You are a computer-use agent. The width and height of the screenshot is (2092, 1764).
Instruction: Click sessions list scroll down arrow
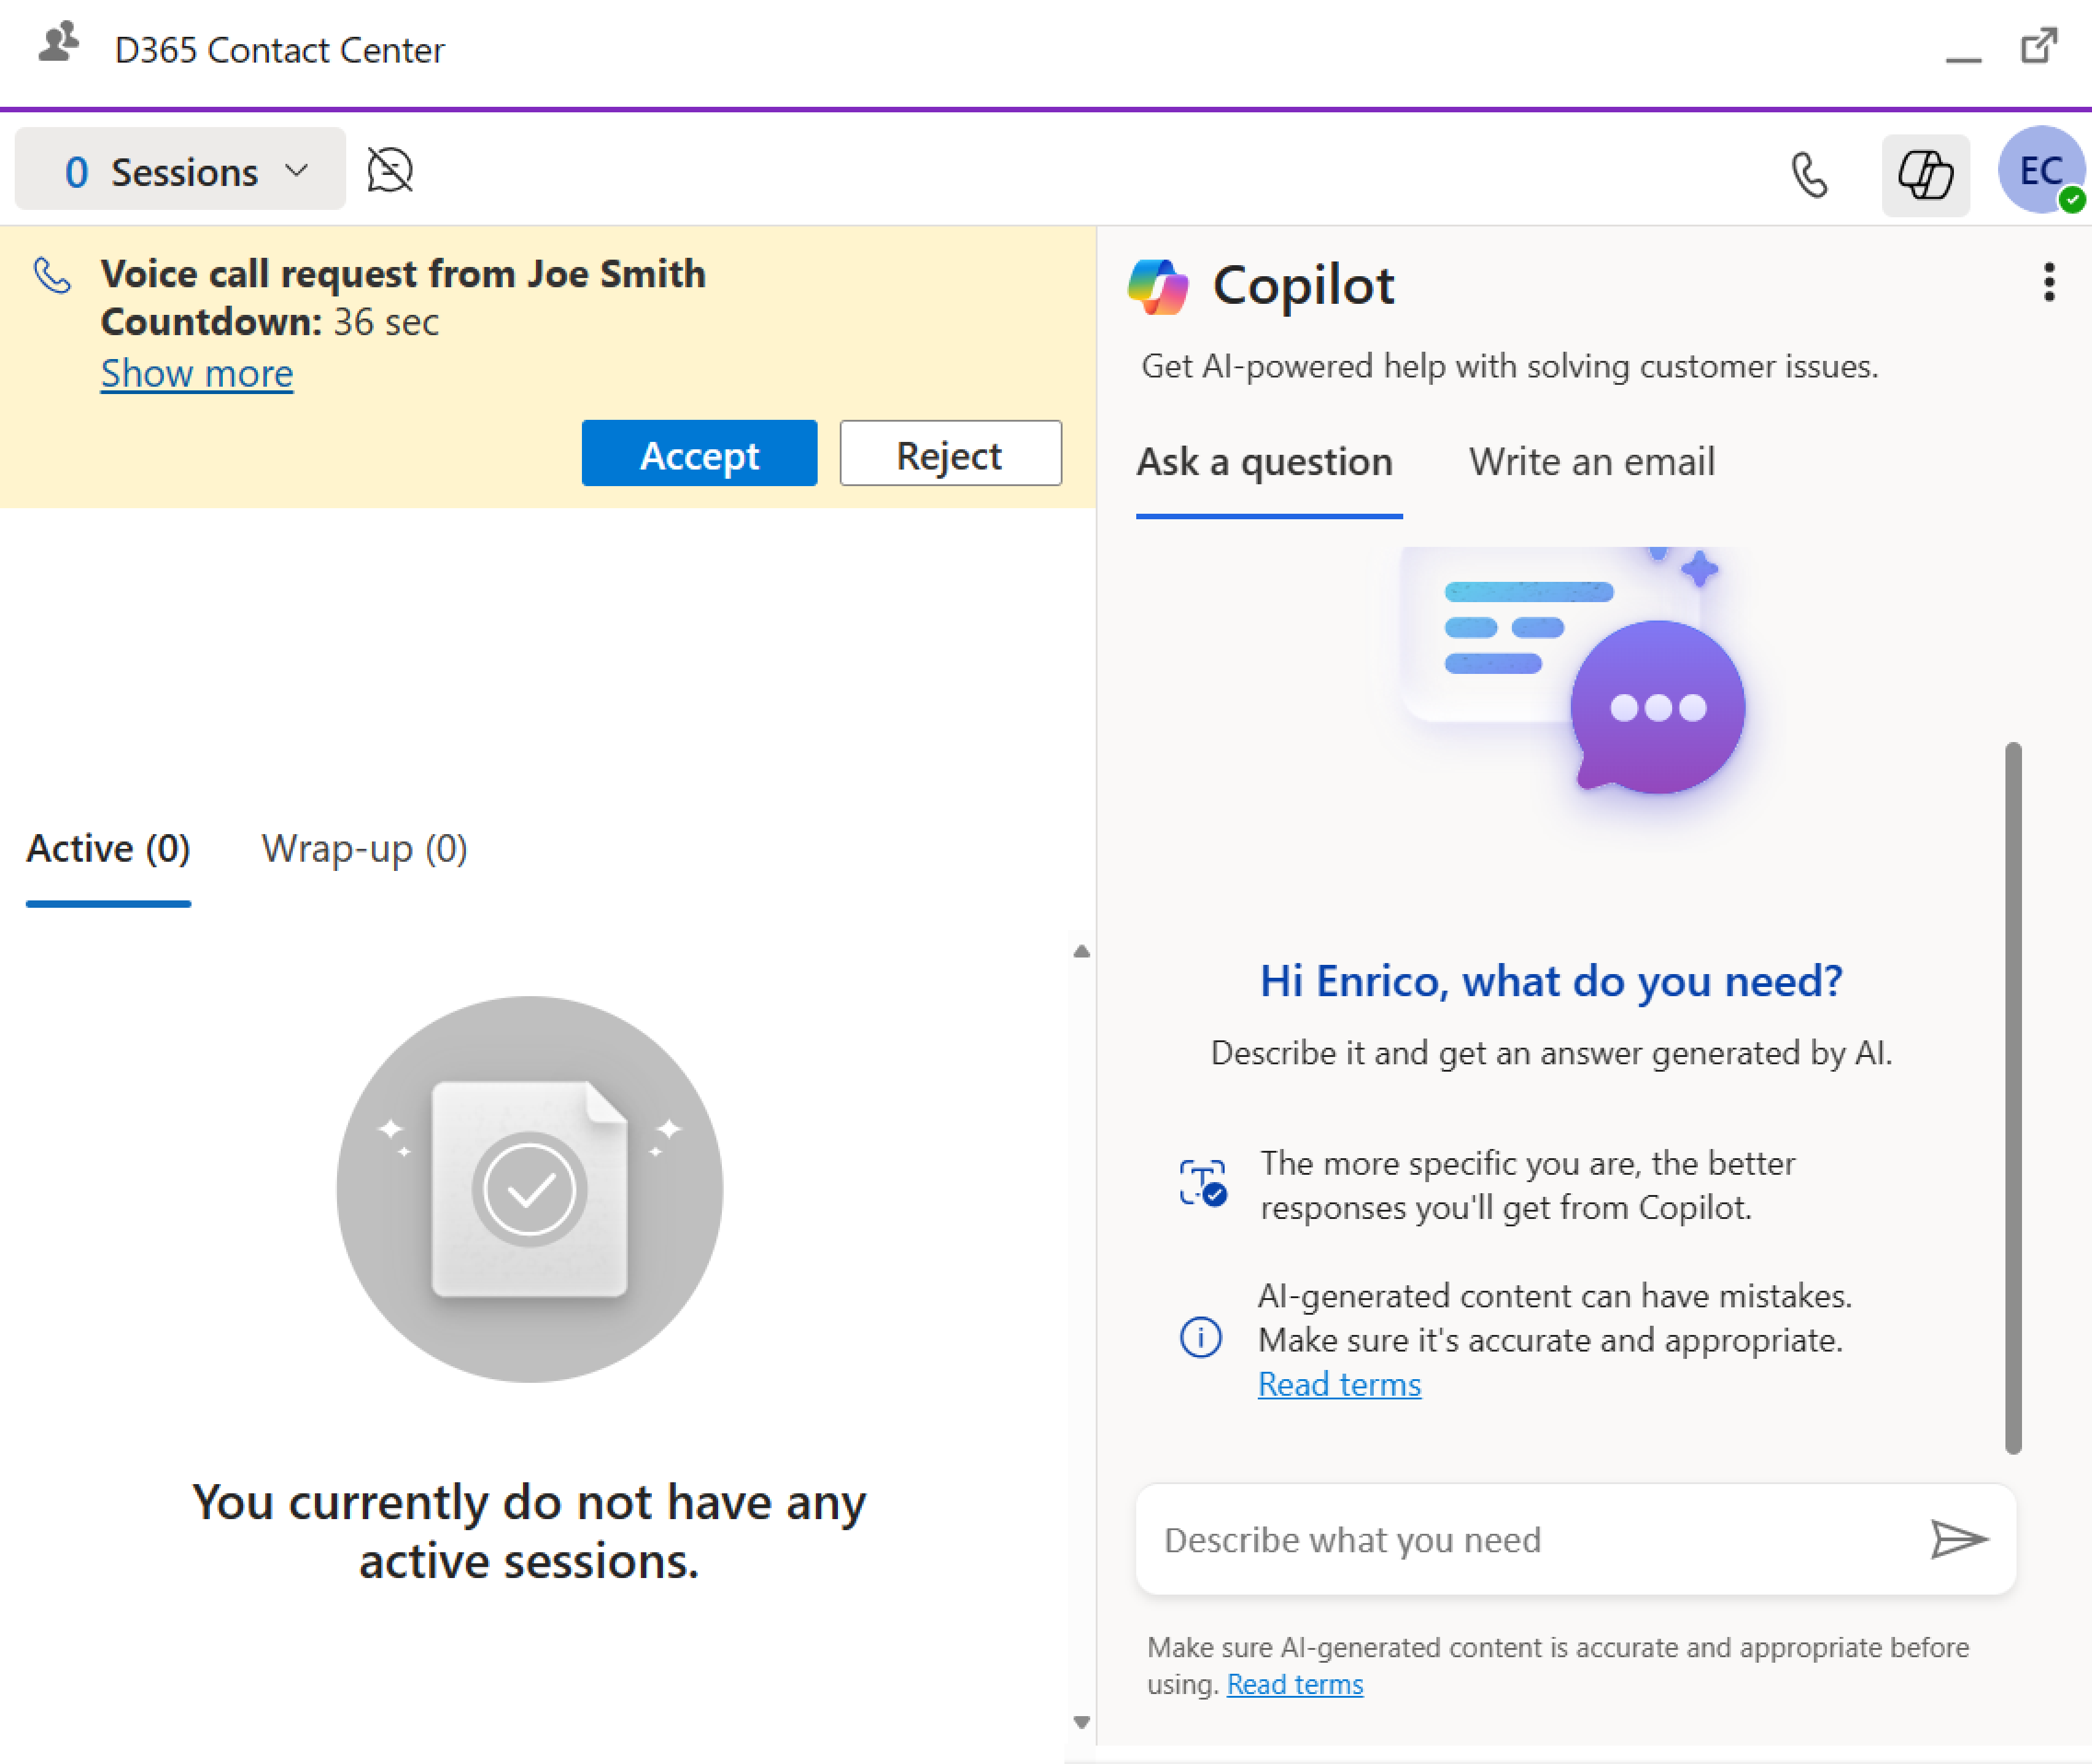pyautogui.click(x=1081, y=1722)
